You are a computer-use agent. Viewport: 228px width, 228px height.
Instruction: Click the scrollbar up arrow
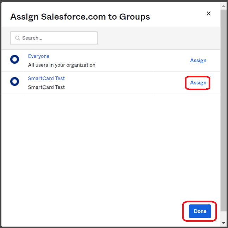(x=224, y=6)
